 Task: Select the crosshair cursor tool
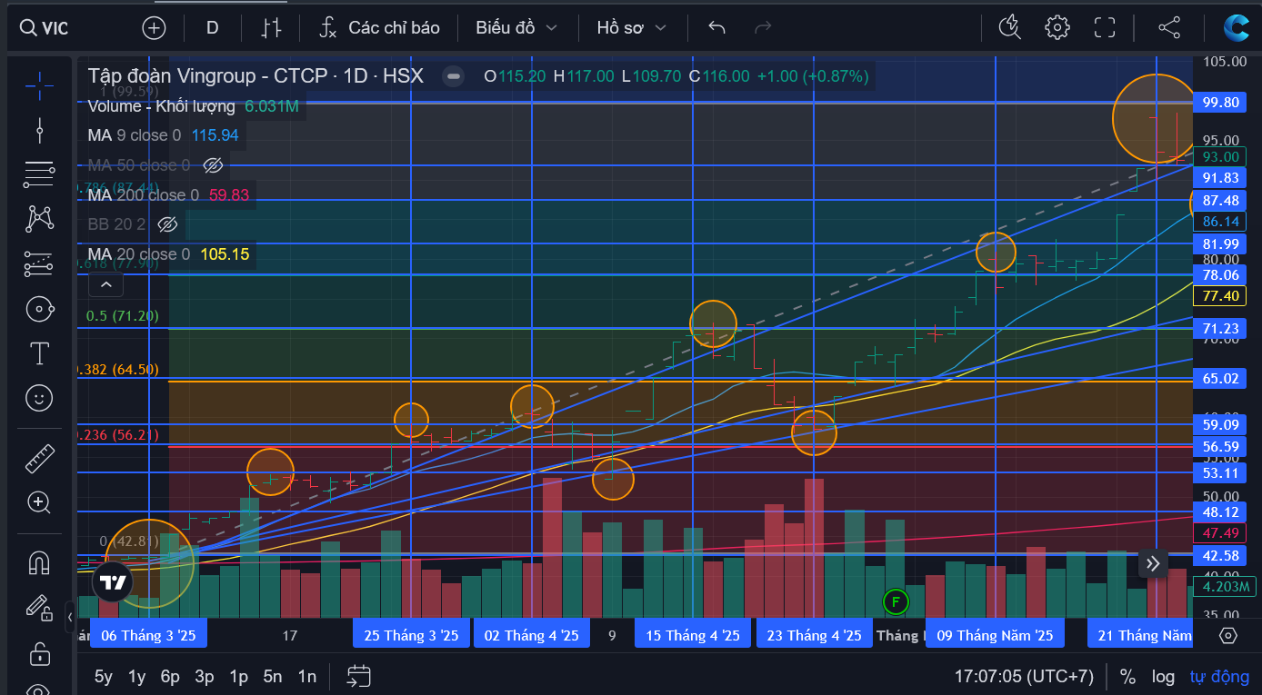tap(39, 85)
